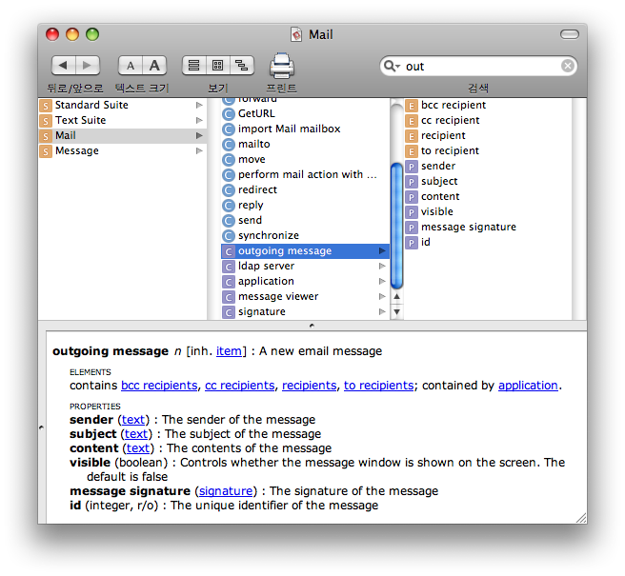Click the cc recipient element icon
This screenshot has width=625, height=576.
coord(412,121)
